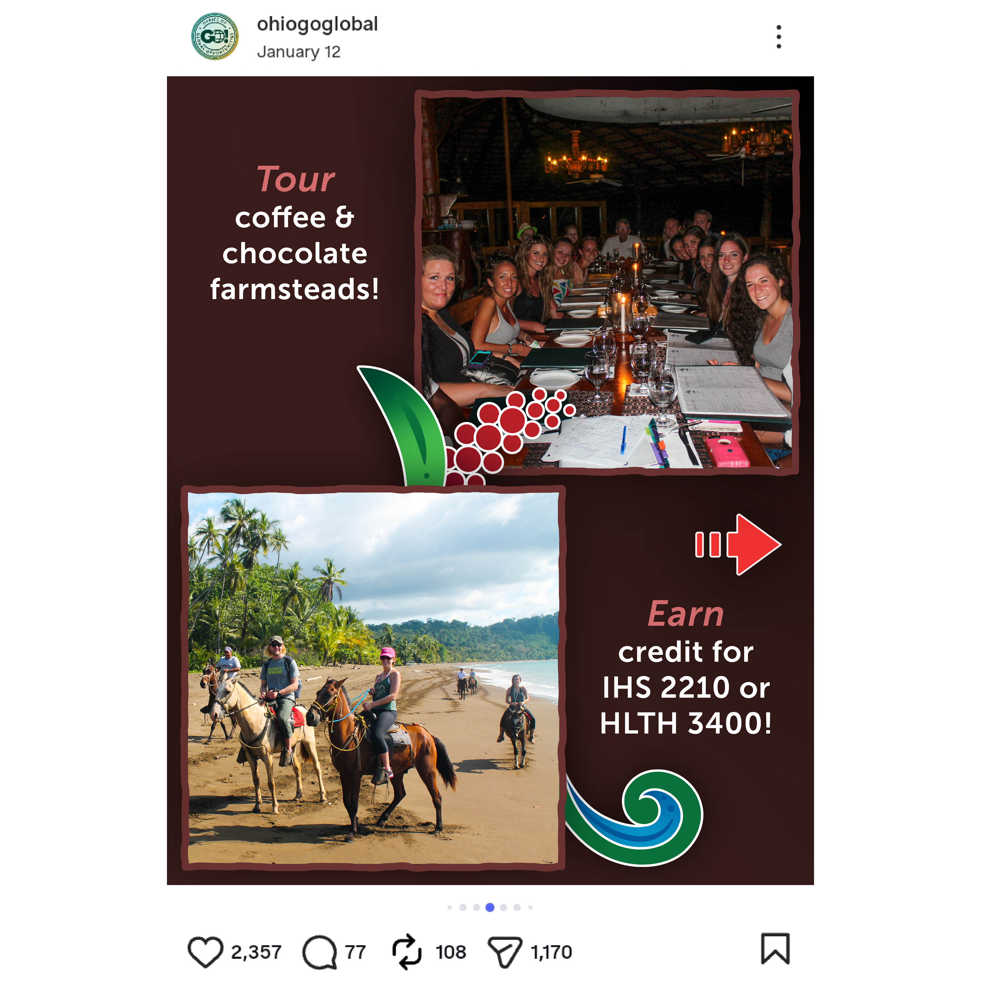This screenshot has height=981, width=981.
Task: Open the group dinner photo
Action: point(607,282)
